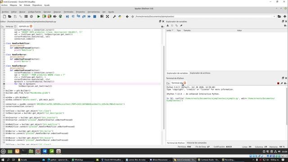Image resolution: width=288 pixels, height=162 pixels.
Task: Run the current cell icon
Action: tap(44, 17)
